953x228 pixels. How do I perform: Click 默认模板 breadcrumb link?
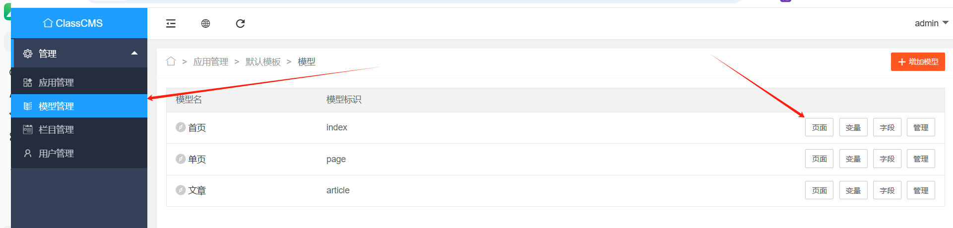coord(263,62)
